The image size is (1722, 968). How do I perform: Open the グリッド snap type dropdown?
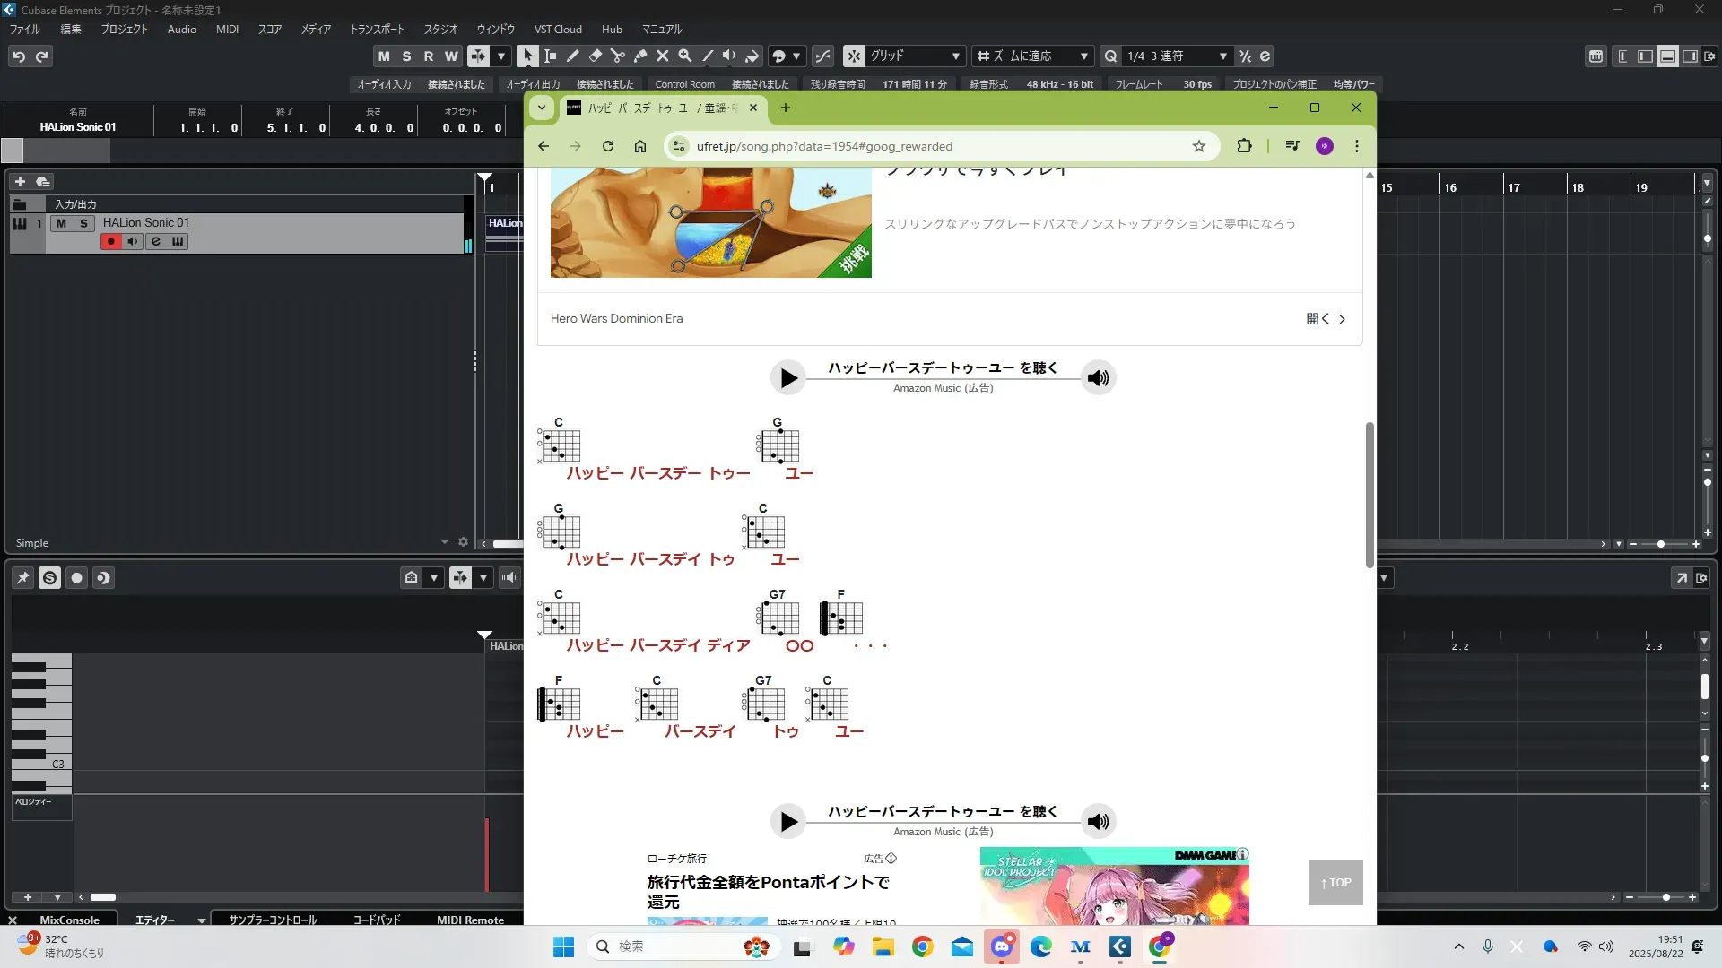pos(956,56)
